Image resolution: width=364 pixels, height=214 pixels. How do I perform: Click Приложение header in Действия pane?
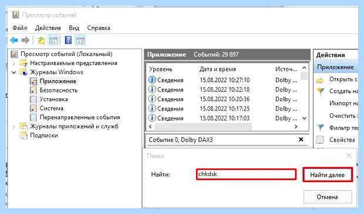pos(336,67)
